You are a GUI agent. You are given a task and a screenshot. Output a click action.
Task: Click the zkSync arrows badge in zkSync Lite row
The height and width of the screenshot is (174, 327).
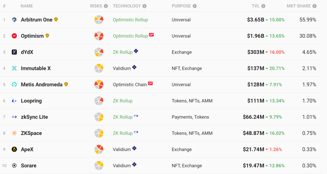tap(136, 116)
